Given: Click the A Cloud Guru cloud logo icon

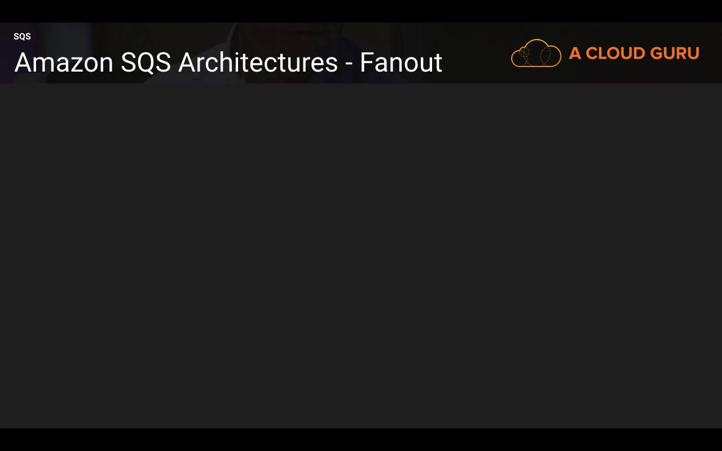Looking at the screenshot, I should [x=536, y=54].
